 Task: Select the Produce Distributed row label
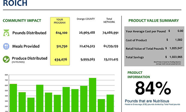tap(29, 58)
